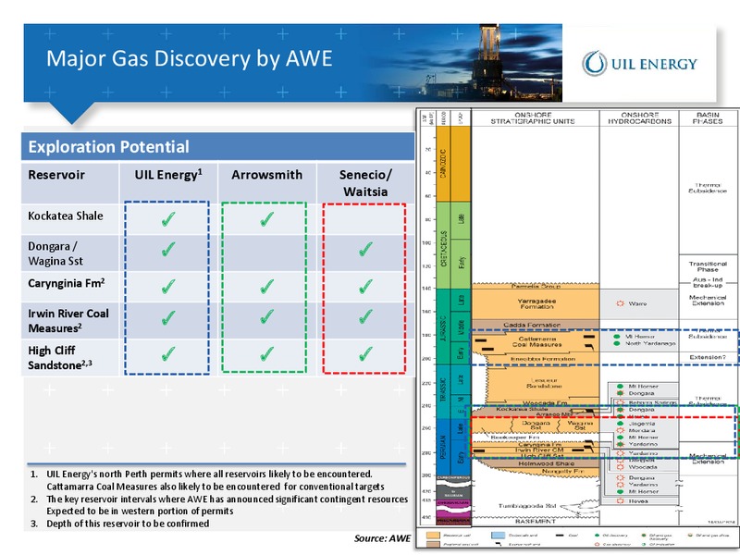Click the 'Major Gas Discovery by AWE' title
This screenshot has width=740, height=555.
190,59
